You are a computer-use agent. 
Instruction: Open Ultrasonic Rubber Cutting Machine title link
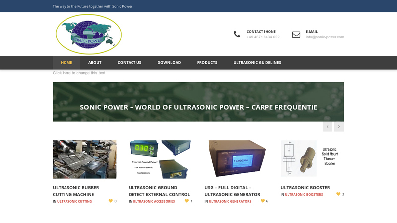(76, 191)
